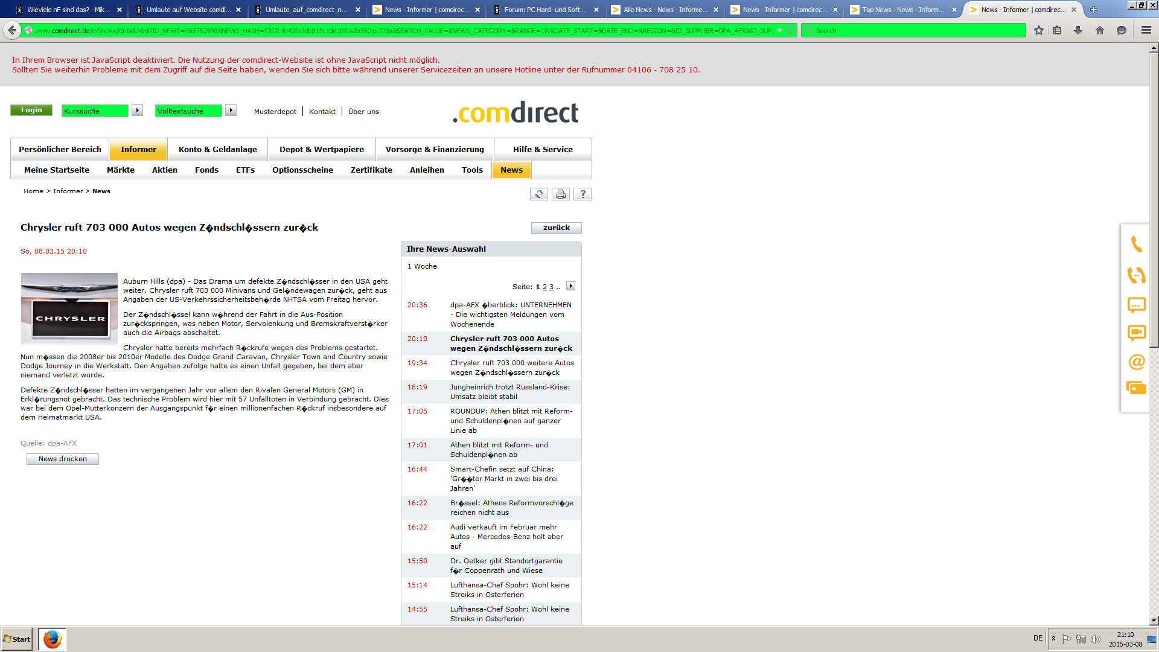Open the Über uns link
Image resolution: width=1159 pixels, height=652 pixels.
coord(363,112)
